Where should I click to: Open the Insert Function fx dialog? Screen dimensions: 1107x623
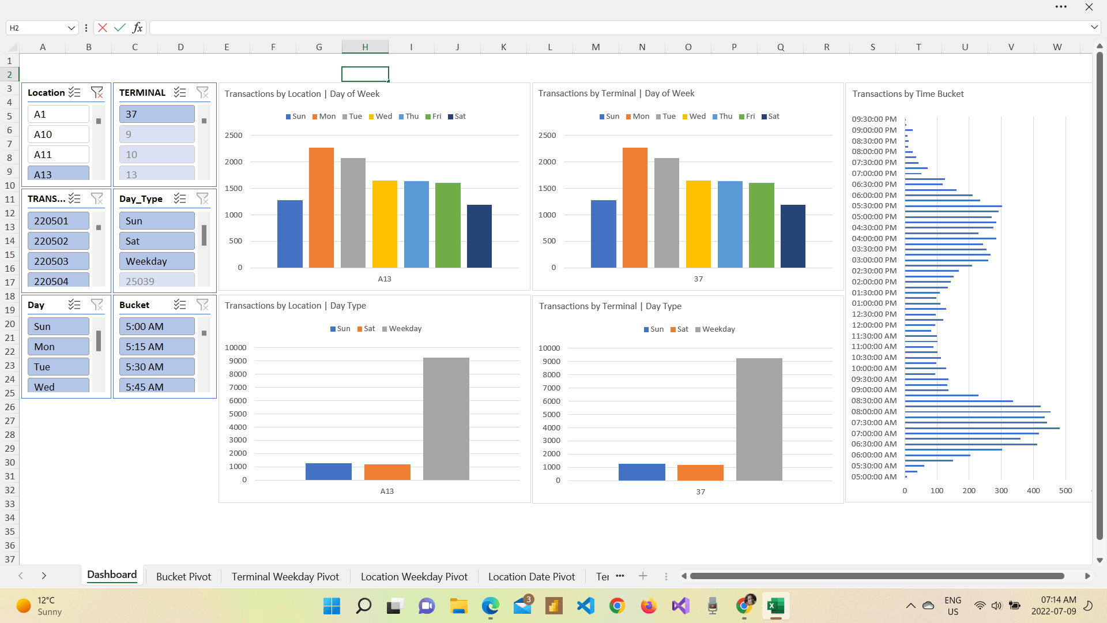[x=137, y=28]
